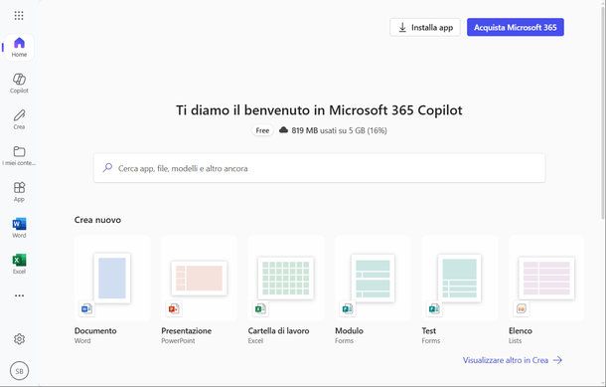Viewport: 606px width, 387px height.
Task: Click arrow next to Visualizzare altro in Crea
Action: pyautogui.click(x=557, y=360)
